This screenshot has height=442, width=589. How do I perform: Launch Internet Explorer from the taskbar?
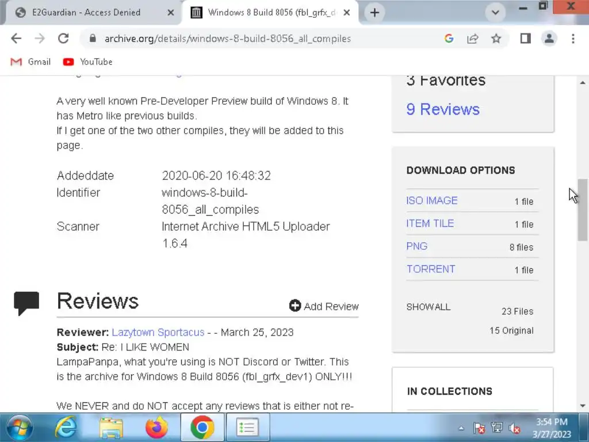tap(66, 428)
